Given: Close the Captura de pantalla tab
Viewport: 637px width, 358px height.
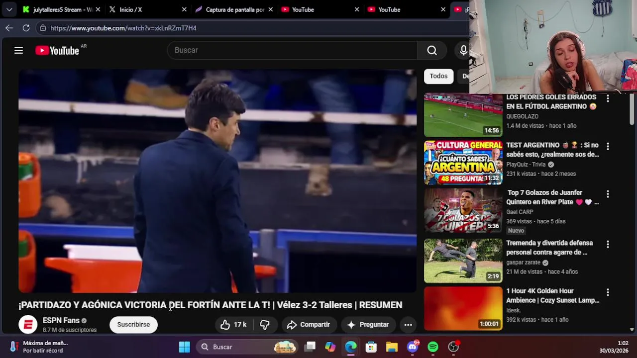Looking at the screenshot, I should pos(270,9).
